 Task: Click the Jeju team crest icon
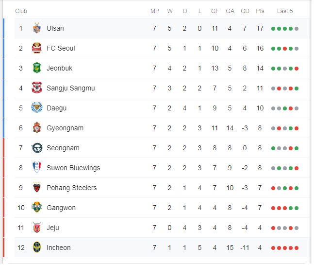pyautogui.click(x=37, y=227)
